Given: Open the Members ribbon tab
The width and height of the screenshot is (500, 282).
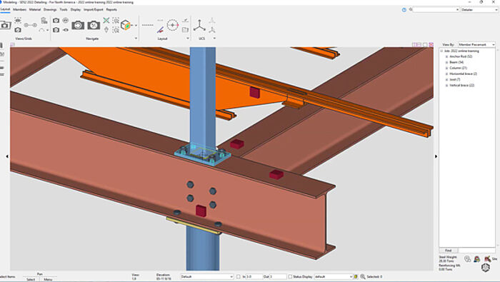Looking at the screenshot, I should [x=19, y=9].
